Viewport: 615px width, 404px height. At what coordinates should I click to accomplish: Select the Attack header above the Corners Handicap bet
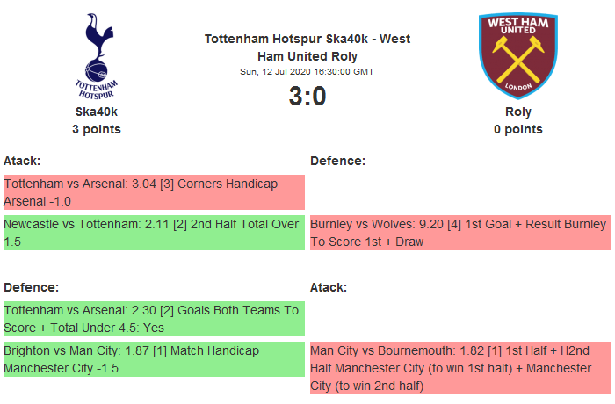click(x=23, y=161)
